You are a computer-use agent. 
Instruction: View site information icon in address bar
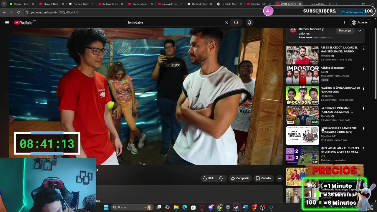pyautogui.click(x=27, y=12)
